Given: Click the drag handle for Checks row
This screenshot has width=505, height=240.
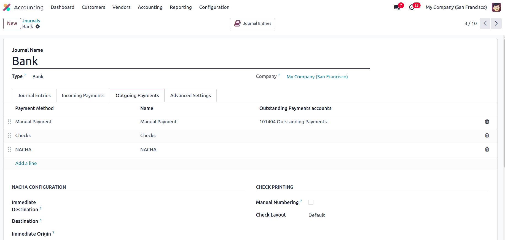Looking at the screenshot, I should pos(9,135).
